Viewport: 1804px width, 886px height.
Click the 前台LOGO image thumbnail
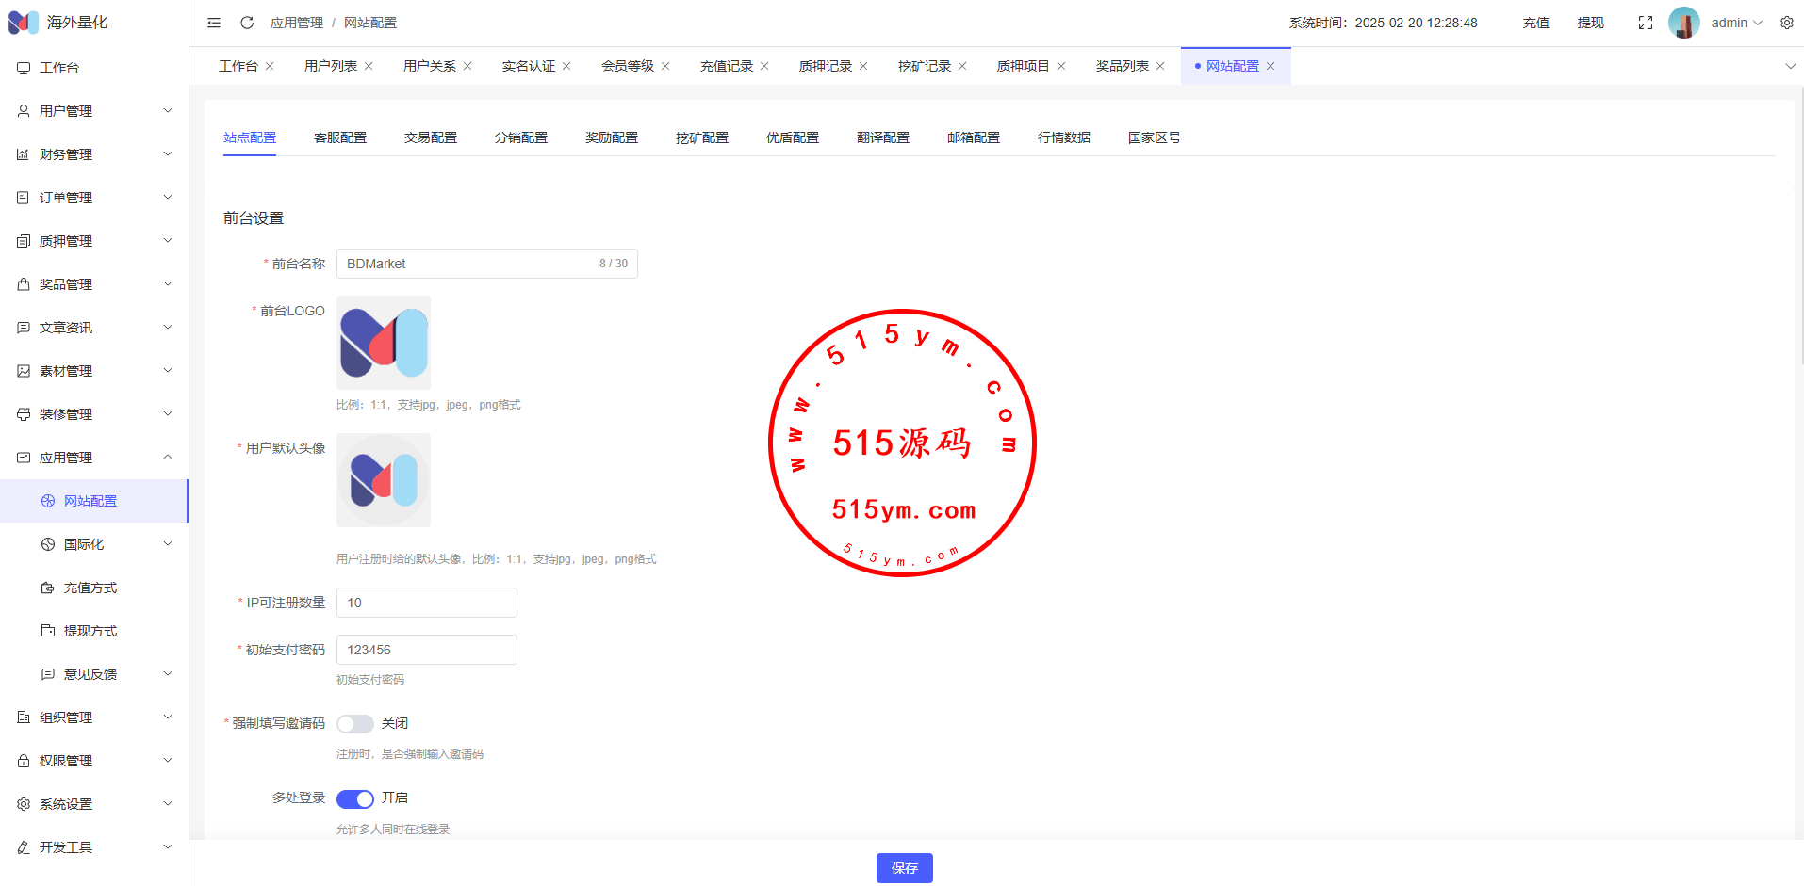tap(384, 343)
